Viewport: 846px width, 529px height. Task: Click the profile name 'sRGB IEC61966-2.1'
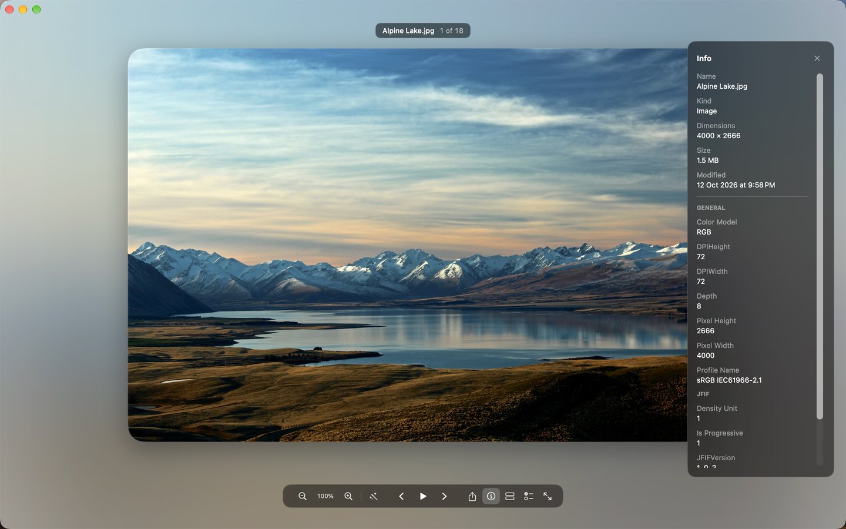click(729, 380)
